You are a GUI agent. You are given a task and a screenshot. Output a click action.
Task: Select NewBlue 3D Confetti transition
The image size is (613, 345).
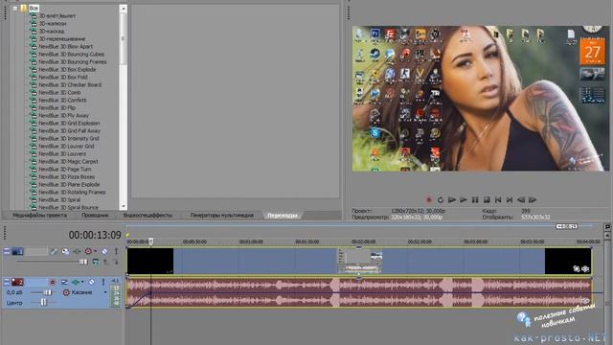pos(62,100)
